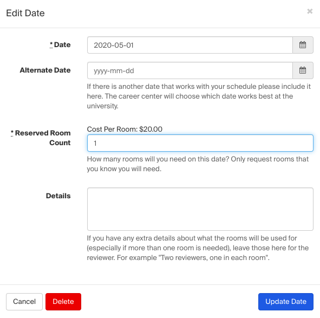Close the Edit Date dialog using the X

(310, 11)
